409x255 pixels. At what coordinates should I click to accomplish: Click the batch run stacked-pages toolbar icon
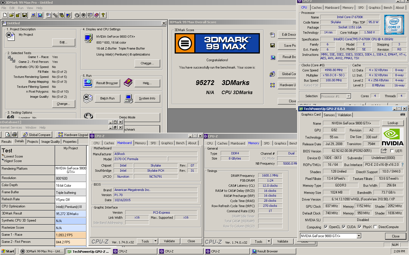[90, 15]
